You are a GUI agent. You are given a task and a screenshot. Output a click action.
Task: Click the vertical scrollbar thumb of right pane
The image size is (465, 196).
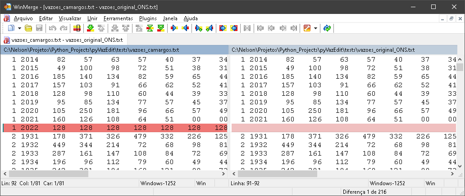(x=460, y=67)
